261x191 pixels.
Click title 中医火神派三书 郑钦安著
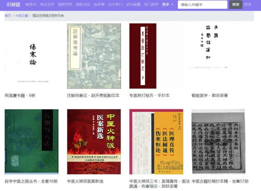coord(159,184)
